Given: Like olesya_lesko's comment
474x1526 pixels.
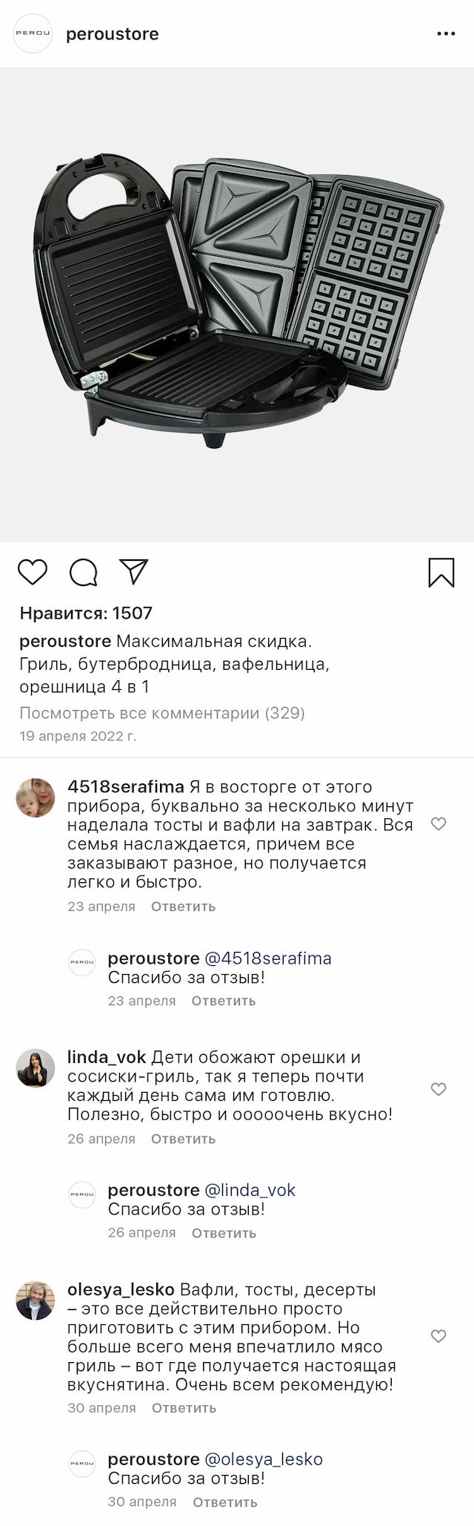Looking at the screenshot, I should coord(438,1336).
